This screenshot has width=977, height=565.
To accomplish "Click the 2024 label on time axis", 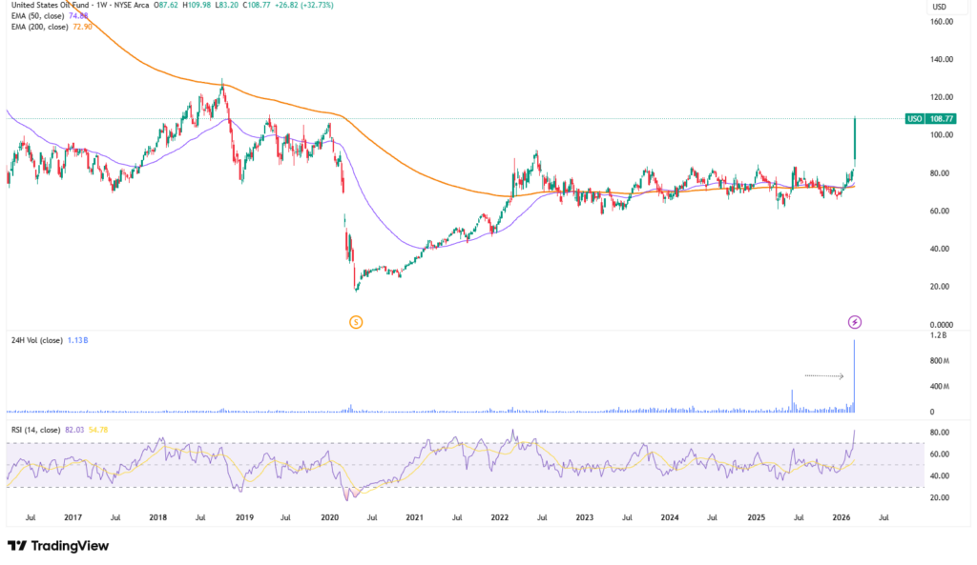I will (x=670, y=517).
